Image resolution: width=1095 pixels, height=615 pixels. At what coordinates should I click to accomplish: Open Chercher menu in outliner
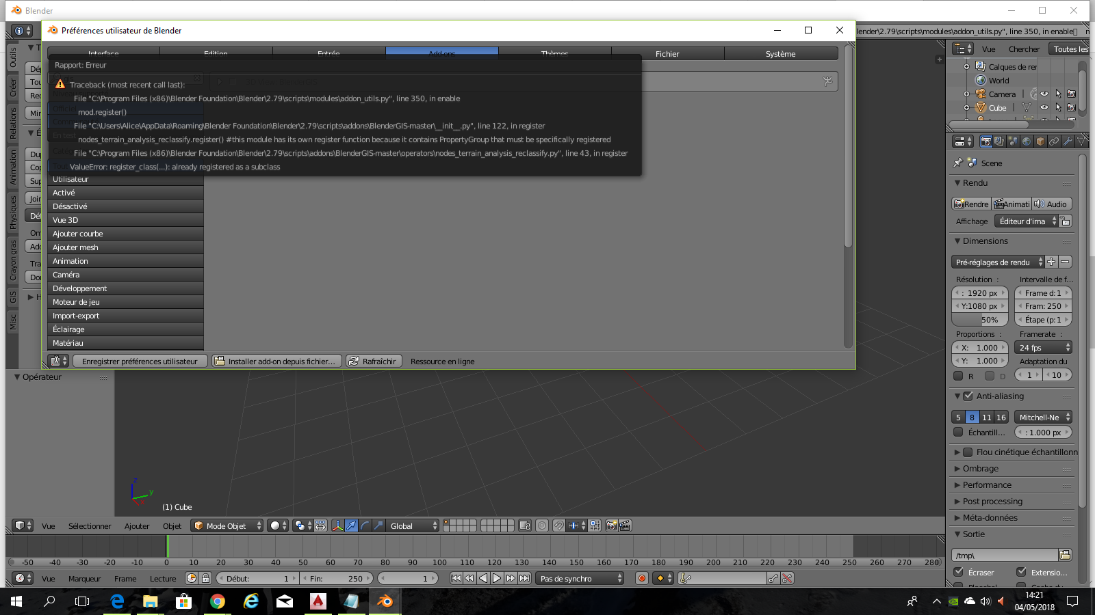tap(1024, 49)
